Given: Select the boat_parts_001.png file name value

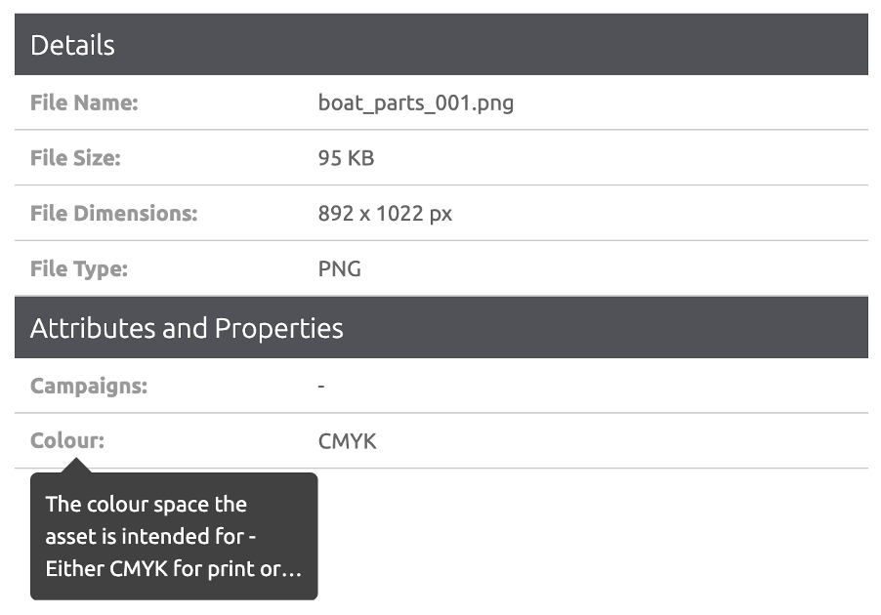Looking at the screenshot, I should (415, 102).
